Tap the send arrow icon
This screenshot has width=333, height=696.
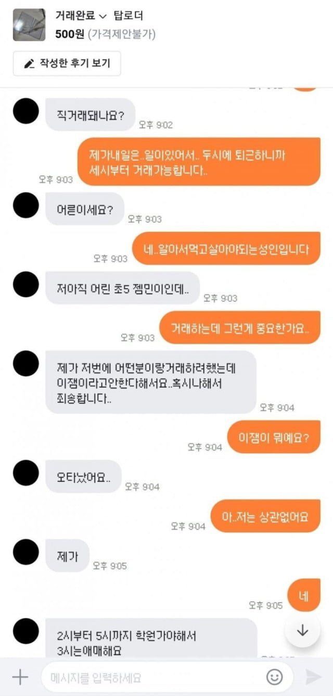click(313, 677)
